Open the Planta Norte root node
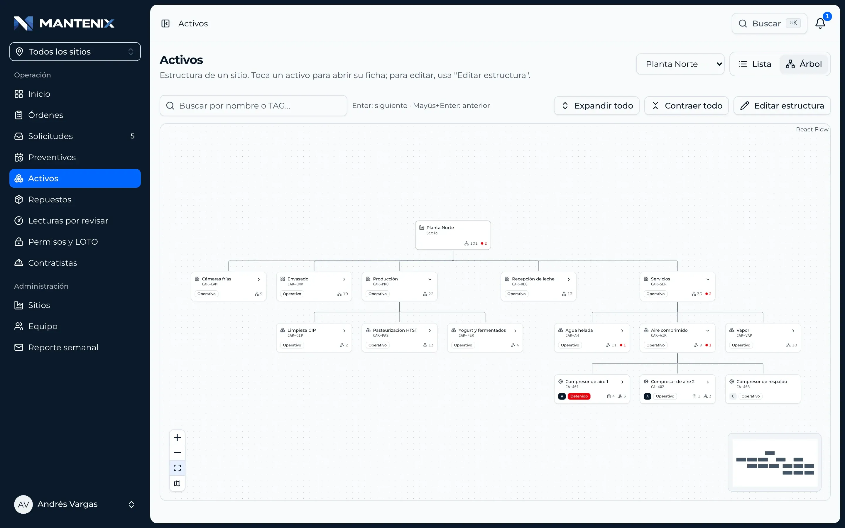This screenshot has height=528, width=845. pyautogui.click(x=453, y=235)
